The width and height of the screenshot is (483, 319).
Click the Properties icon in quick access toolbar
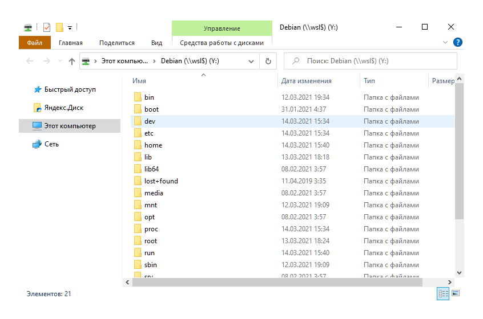click(x=47, y=27)
